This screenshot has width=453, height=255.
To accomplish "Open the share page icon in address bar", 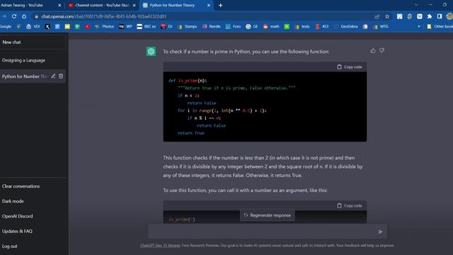I will click(377, 16).
